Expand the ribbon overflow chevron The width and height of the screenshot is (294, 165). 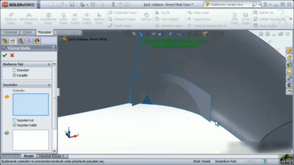290,19
